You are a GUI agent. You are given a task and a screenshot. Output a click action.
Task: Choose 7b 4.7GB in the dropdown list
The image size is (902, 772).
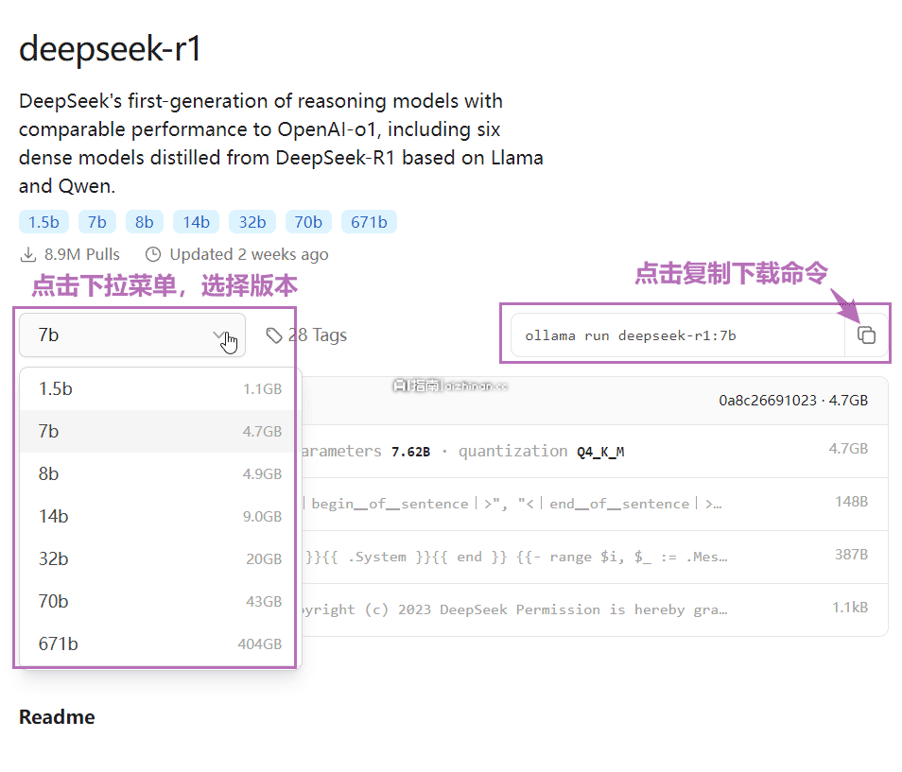click(x=160, y=431)
